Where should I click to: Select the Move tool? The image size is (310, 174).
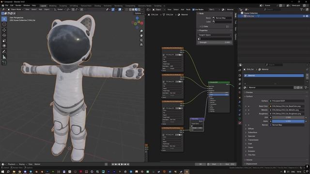(4, 30)
